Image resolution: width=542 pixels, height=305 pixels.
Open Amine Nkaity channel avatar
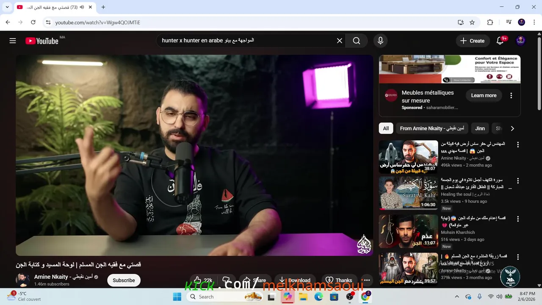point(23,280)
